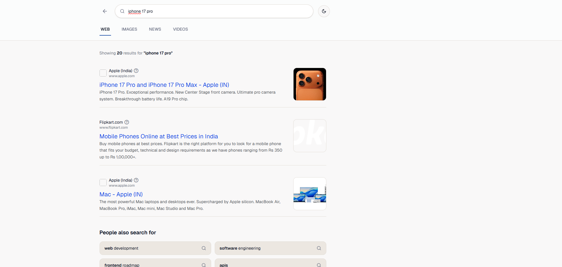The image size is (562, 267).
Task: Switch to the Images tab
Action: point(129,29)
